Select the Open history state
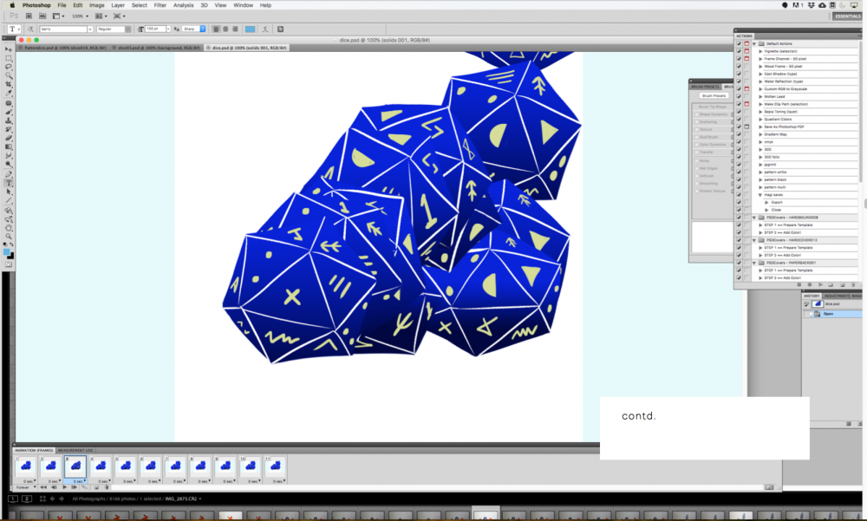This screenshot has width=867, height=521. (x=832, y=314)
